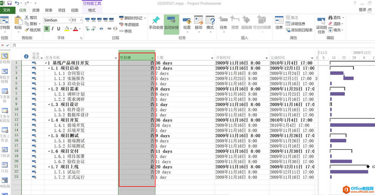Viewport: 375px width, 195px height.
Task: Click the red font color swatch
Action: click(76, 29)
